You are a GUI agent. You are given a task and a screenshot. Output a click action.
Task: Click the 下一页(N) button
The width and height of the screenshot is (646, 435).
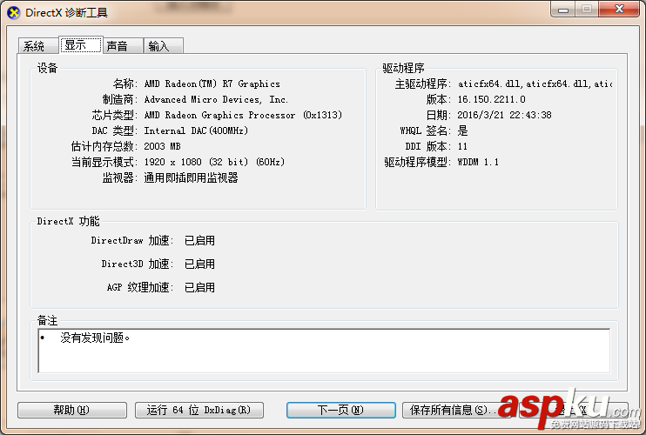coord(341,410)
